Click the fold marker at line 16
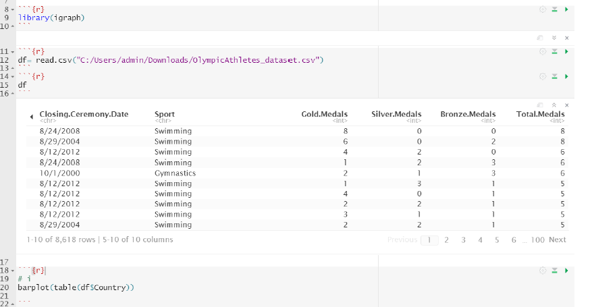 point(12,94)
